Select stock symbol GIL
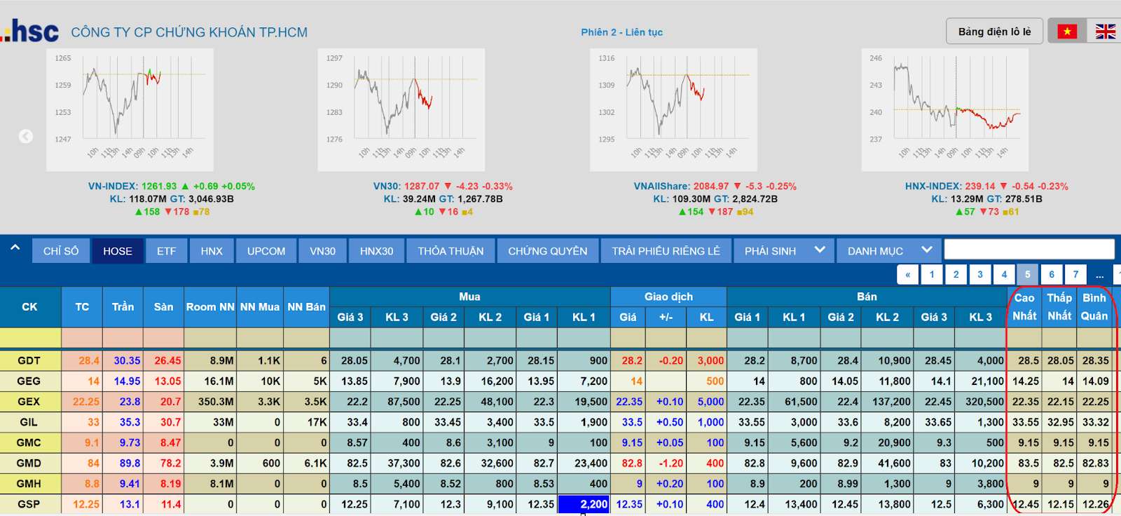The image size is (1121, 516). click(x=29, y=422)
